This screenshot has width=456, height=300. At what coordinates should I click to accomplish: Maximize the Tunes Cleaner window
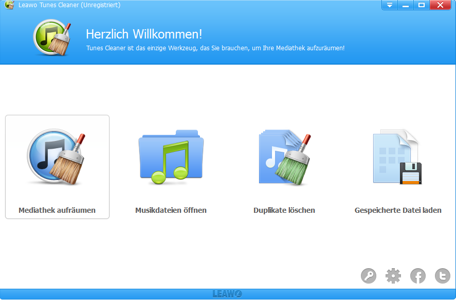422,5
